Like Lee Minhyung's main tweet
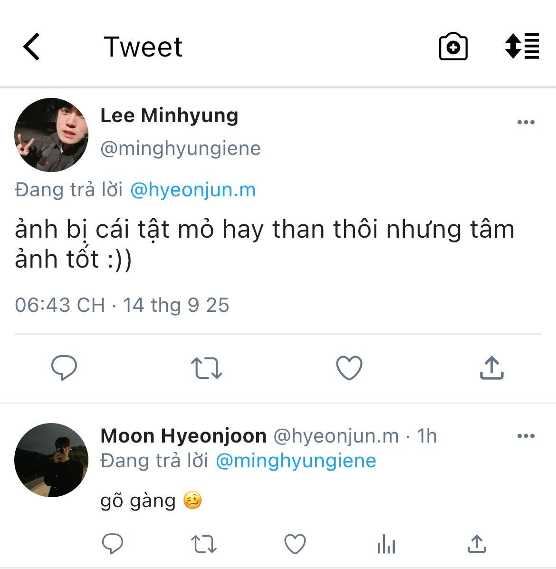556x569 pixels. [349, 368]
